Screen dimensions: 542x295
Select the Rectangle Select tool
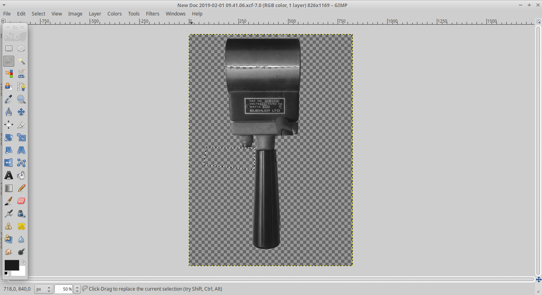9,48
